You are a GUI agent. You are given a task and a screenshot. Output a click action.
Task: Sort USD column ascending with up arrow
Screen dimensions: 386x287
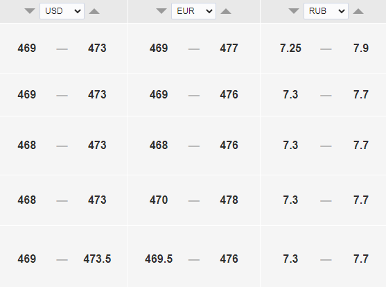point(94,11)
